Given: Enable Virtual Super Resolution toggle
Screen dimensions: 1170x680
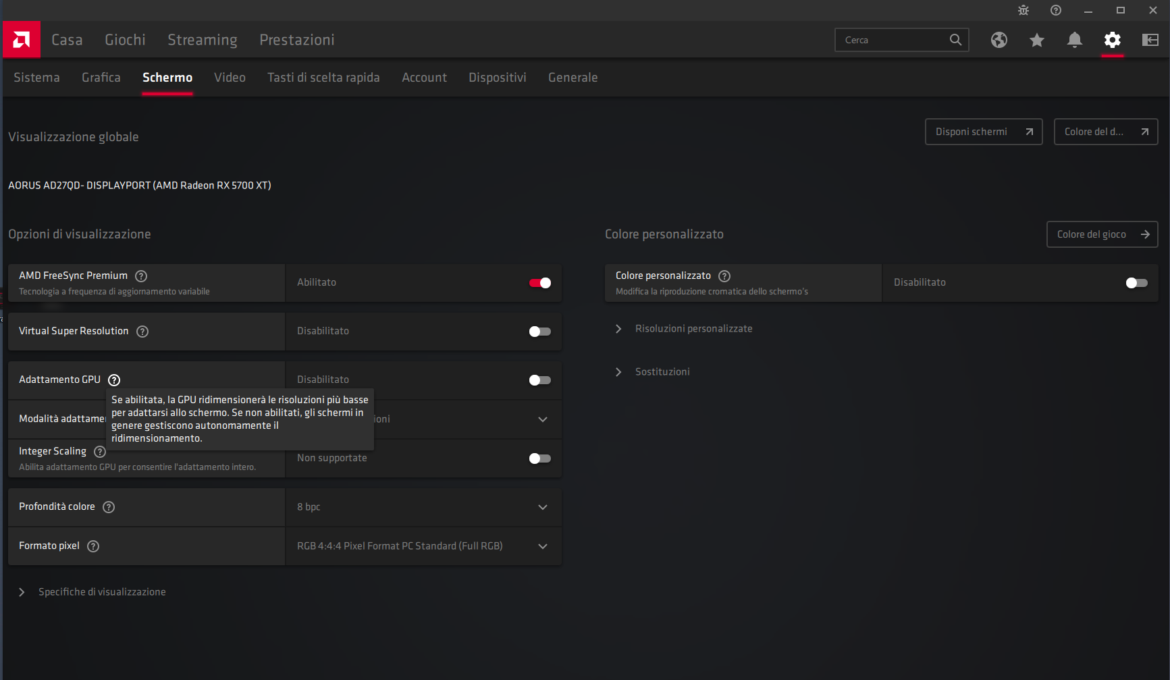Looking at the screenshot, I should click(540, 331).
